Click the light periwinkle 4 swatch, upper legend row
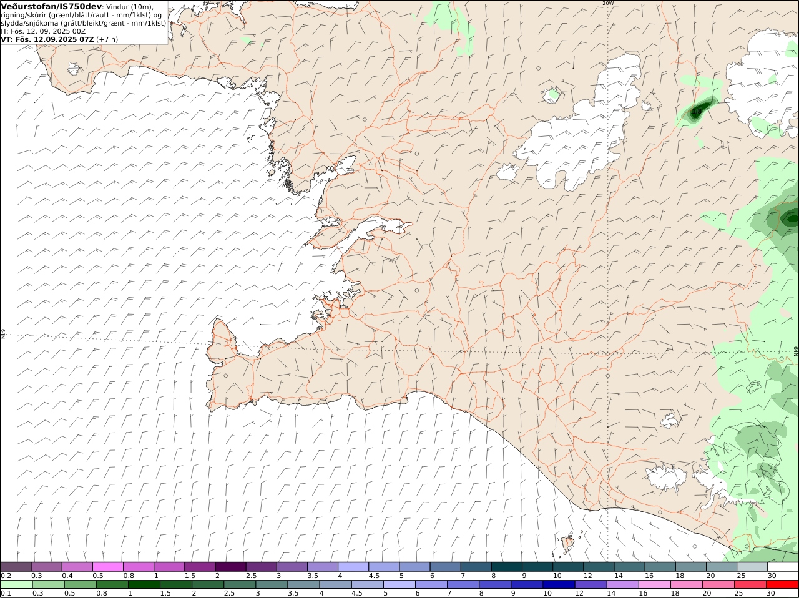The width and height of the screenshot is (799, 598). [x=354, y=567]
